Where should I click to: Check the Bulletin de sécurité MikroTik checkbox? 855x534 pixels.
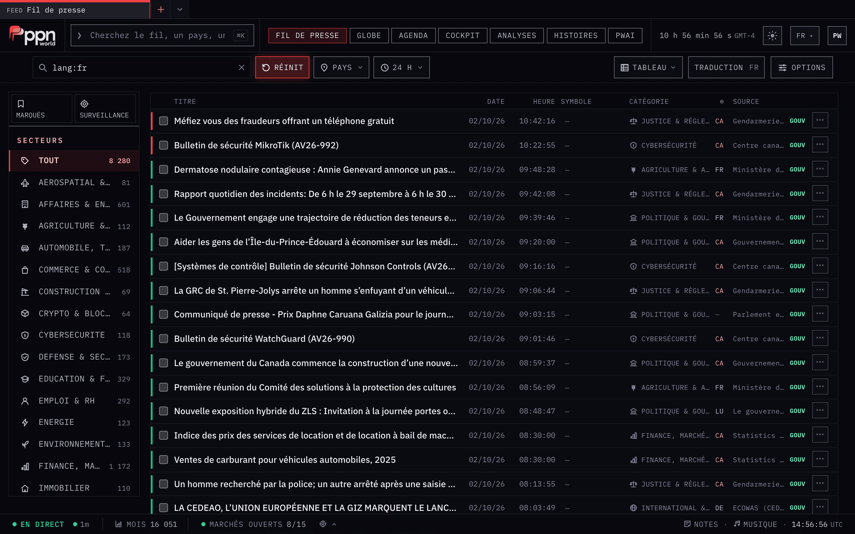(163, 145)
